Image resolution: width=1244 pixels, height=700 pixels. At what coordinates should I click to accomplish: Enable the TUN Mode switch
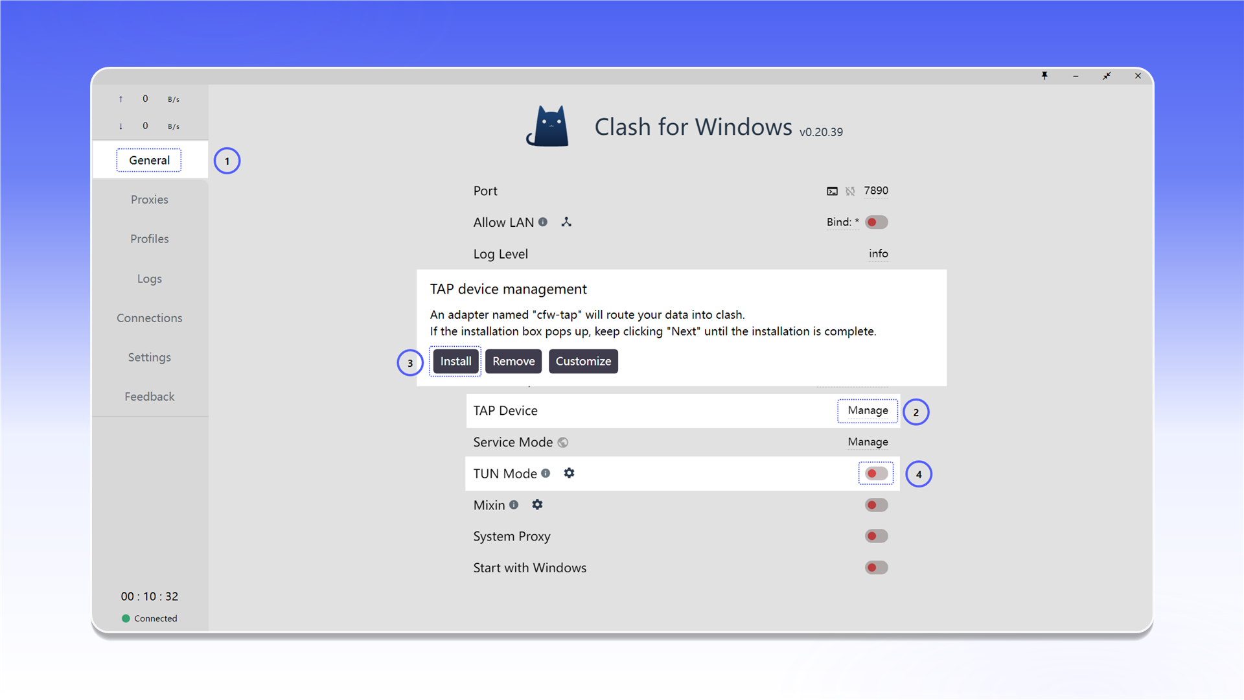[877, 474]
